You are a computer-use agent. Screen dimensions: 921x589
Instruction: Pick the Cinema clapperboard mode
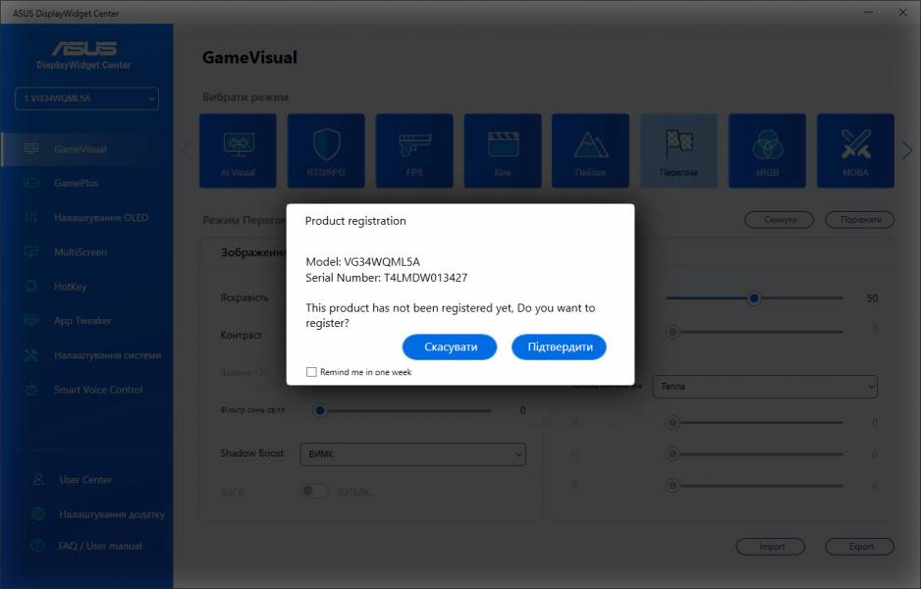(503, 150)
